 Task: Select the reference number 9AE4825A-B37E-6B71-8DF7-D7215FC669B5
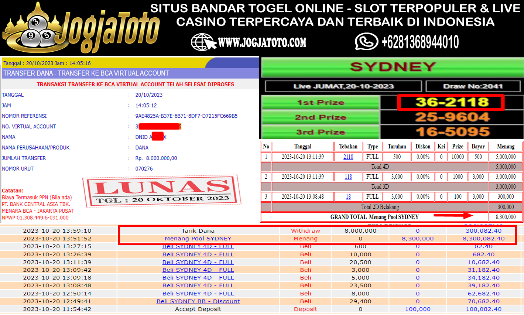click(186, 116)
